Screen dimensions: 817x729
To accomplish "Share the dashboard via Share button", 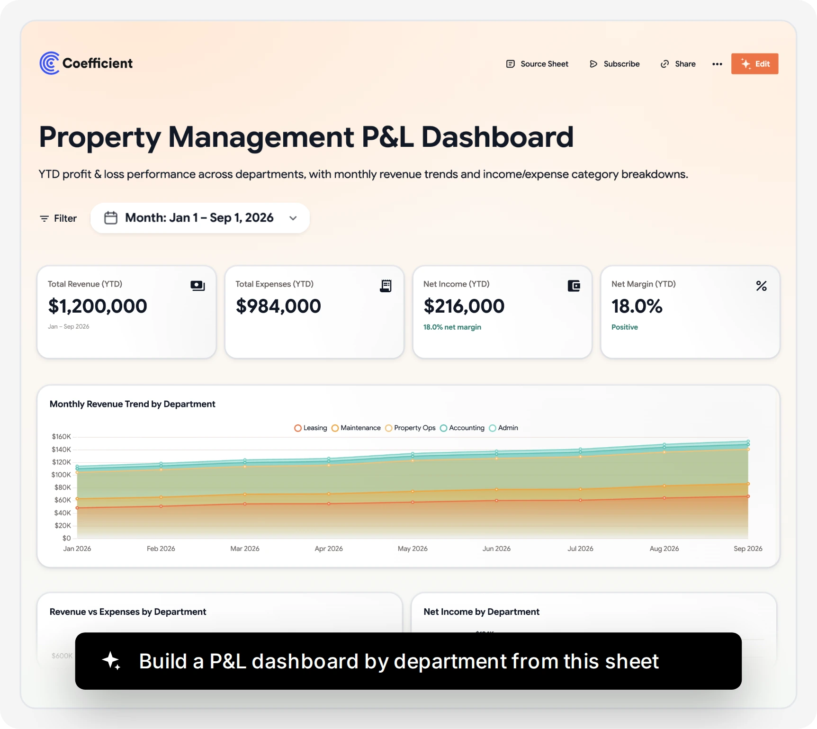I will point(678,64).
